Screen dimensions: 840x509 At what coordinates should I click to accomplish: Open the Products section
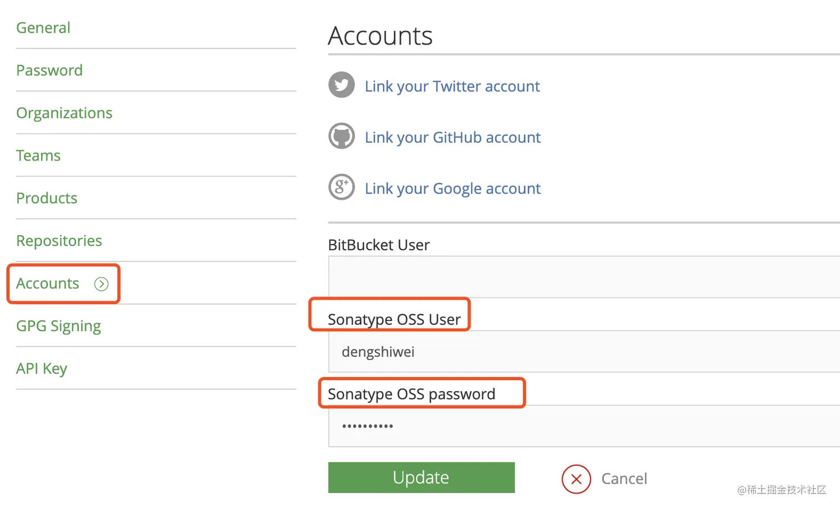tap(47, 198)
